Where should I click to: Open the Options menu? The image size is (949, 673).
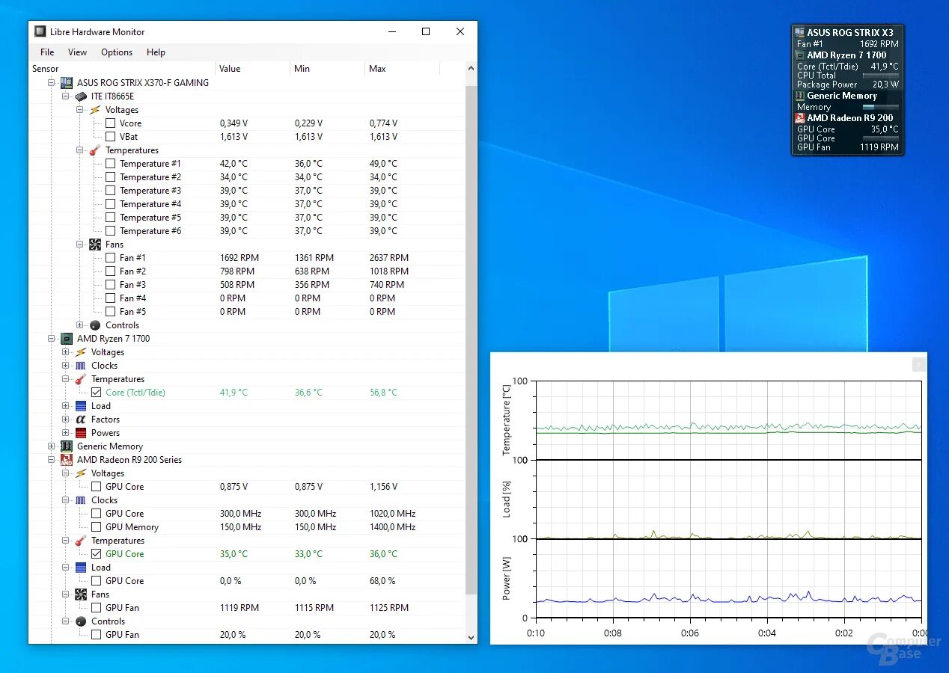117,52
